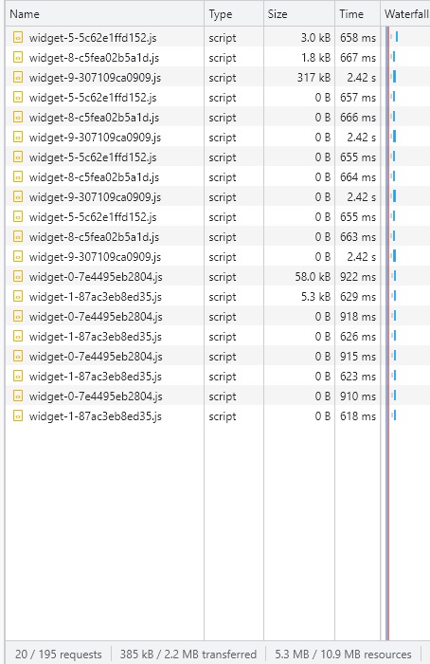Select the widget-8-c5fea02b5a1d.js name taking 666 ms

pyautogui.click(x=94, y=118)
